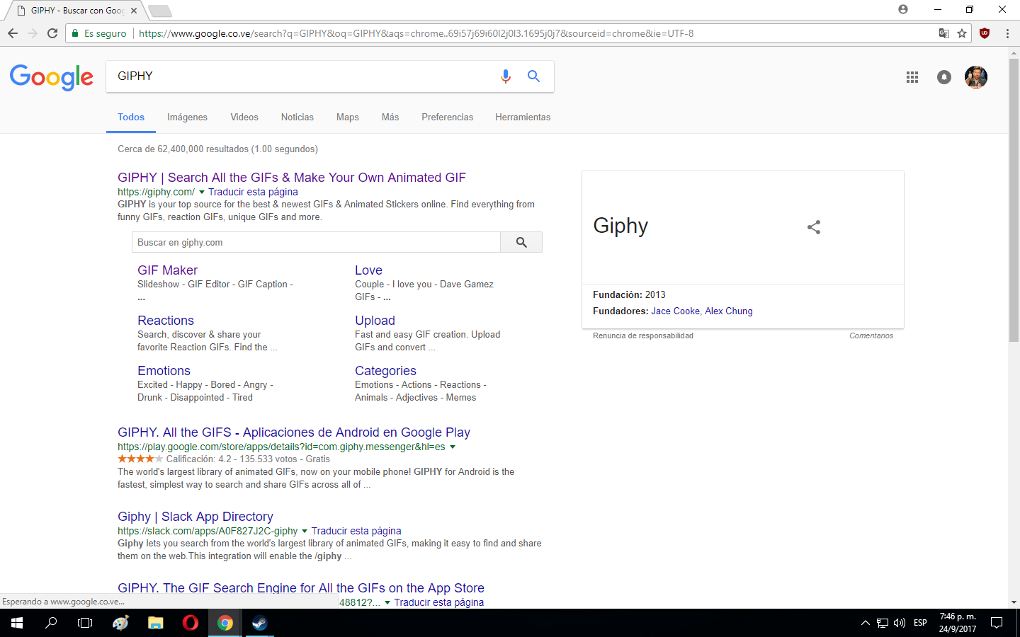Click founder Alex Chung link
1020x637 pixels.
[x=729, y=311]
